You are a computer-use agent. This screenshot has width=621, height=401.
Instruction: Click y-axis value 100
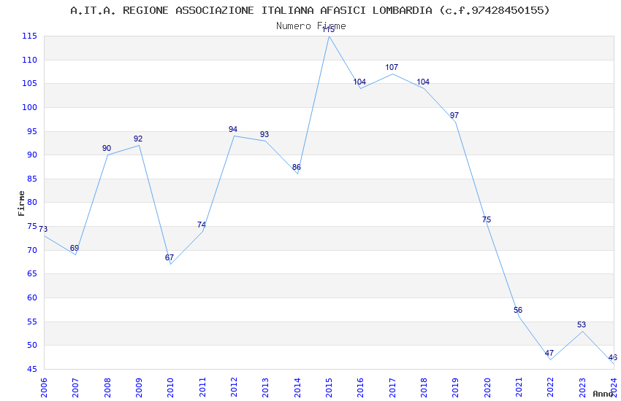point(29,107)
